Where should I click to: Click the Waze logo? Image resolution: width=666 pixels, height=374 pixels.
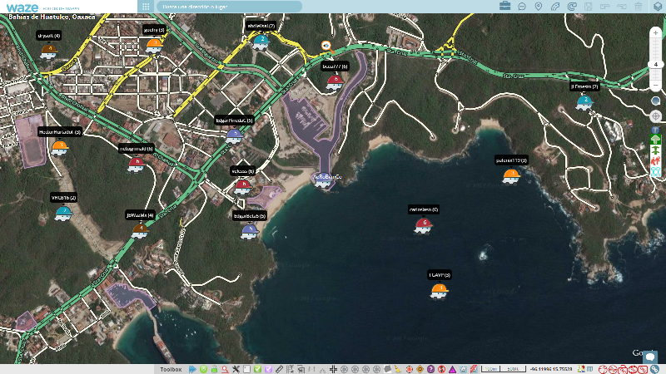pyautogui.click(x=22, y=7)
